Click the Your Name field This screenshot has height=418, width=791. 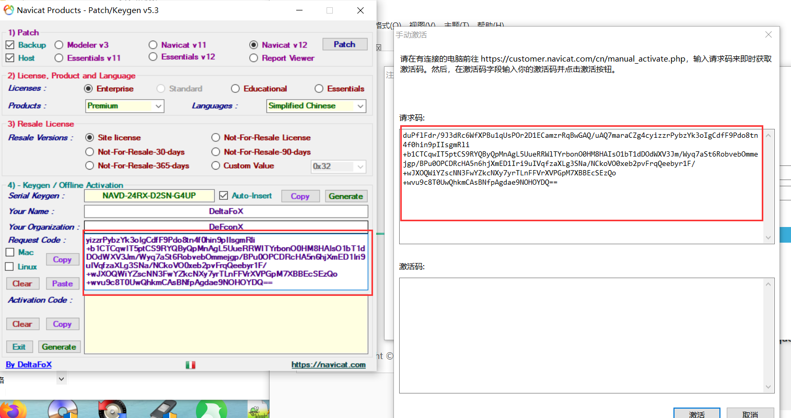[226, 211]
